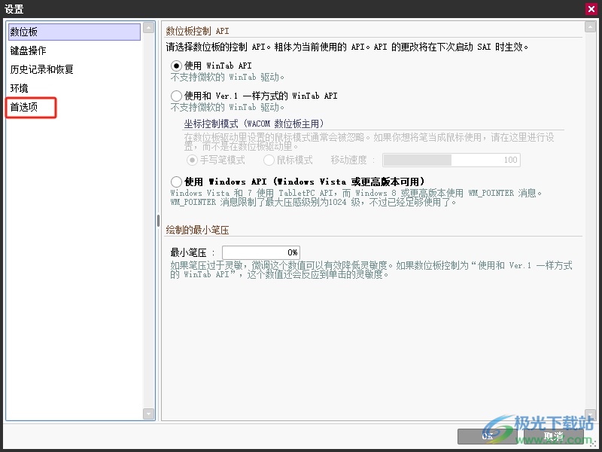Click the settings pane scroll-up arrow

(x=590, y=27)
